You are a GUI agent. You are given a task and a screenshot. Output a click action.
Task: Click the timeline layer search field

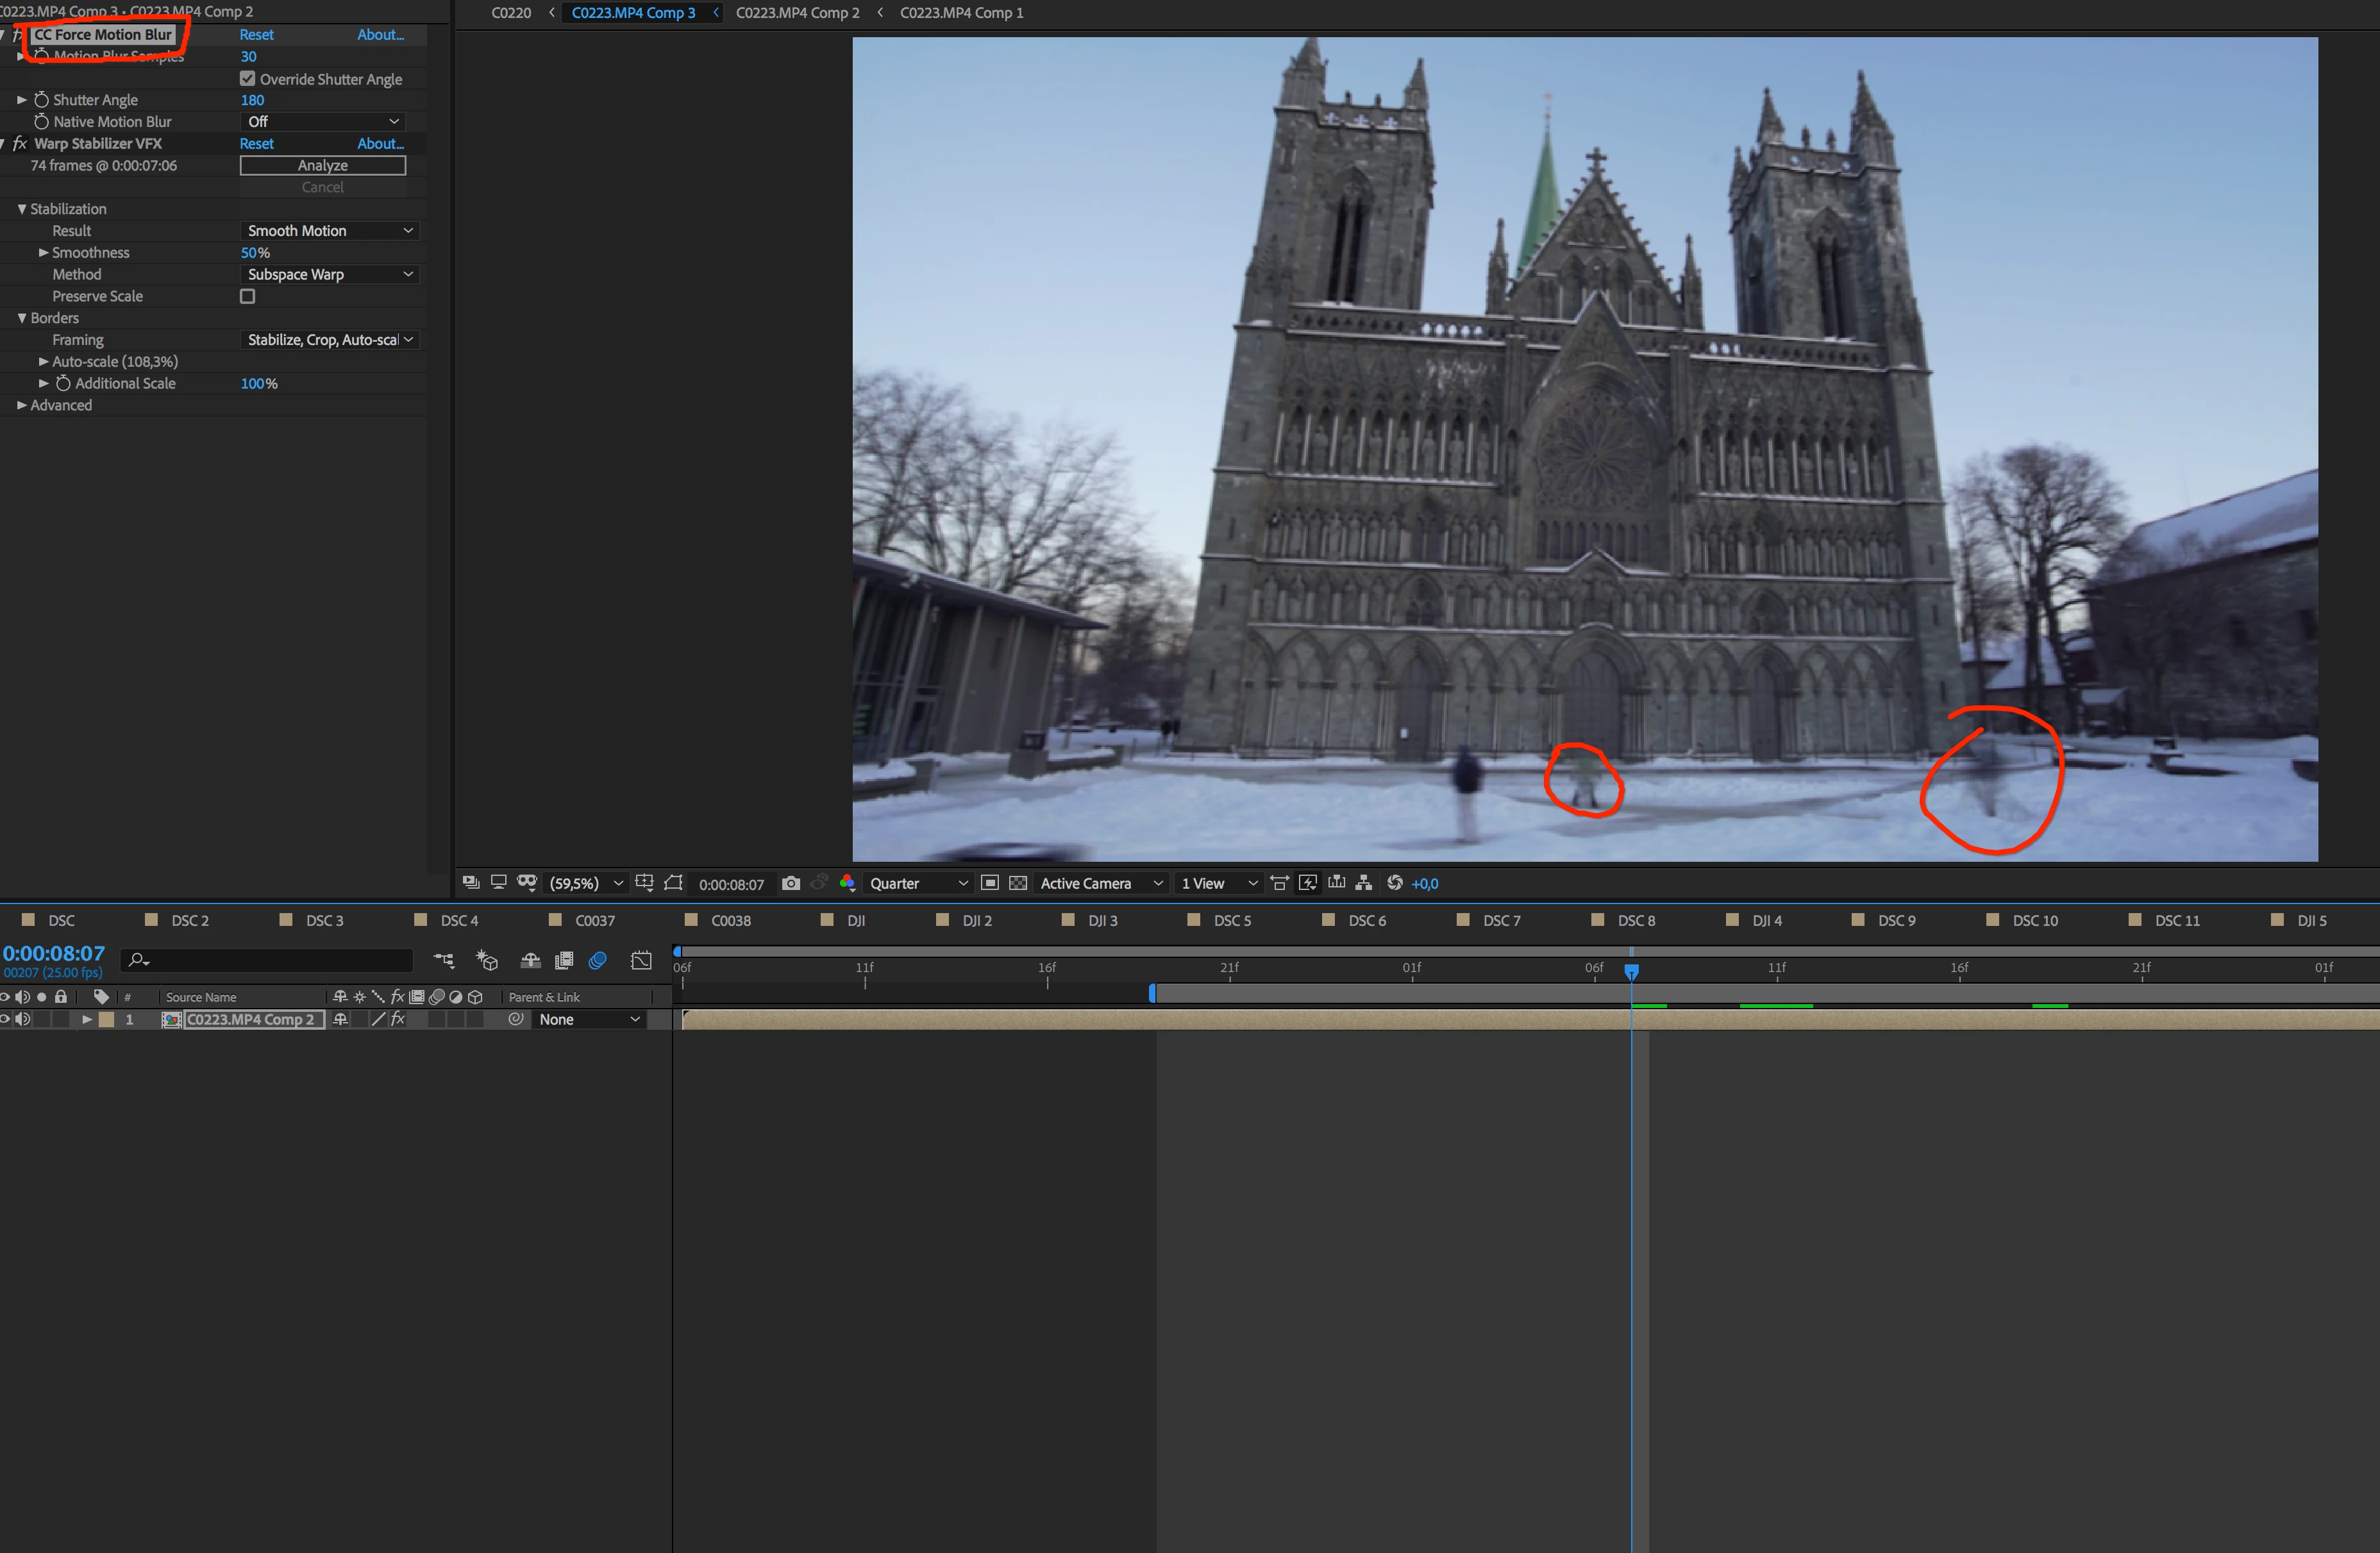coord(270,960)
